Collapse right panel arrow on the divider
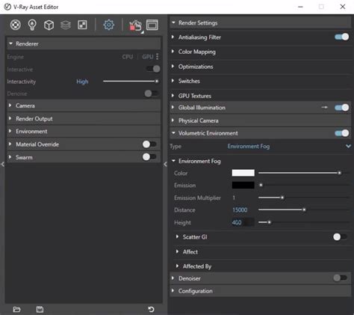 [x=165, y=164]
